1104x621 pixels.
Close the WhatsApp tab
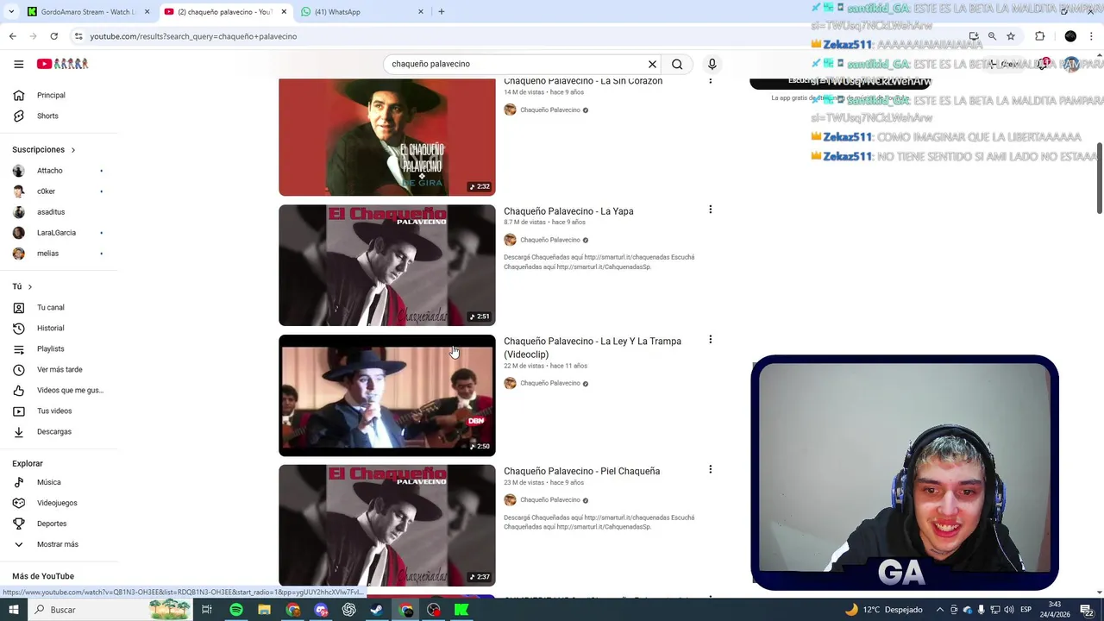coord(421,12)
